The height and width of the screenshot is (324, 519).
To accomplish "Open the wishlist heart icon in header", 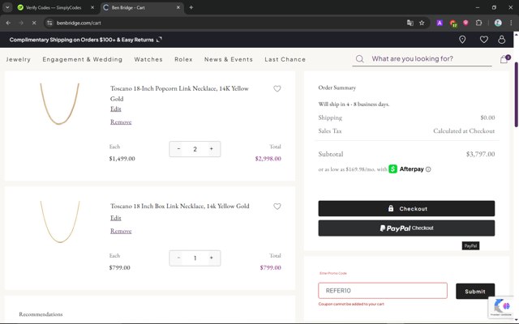I will 483,40.
